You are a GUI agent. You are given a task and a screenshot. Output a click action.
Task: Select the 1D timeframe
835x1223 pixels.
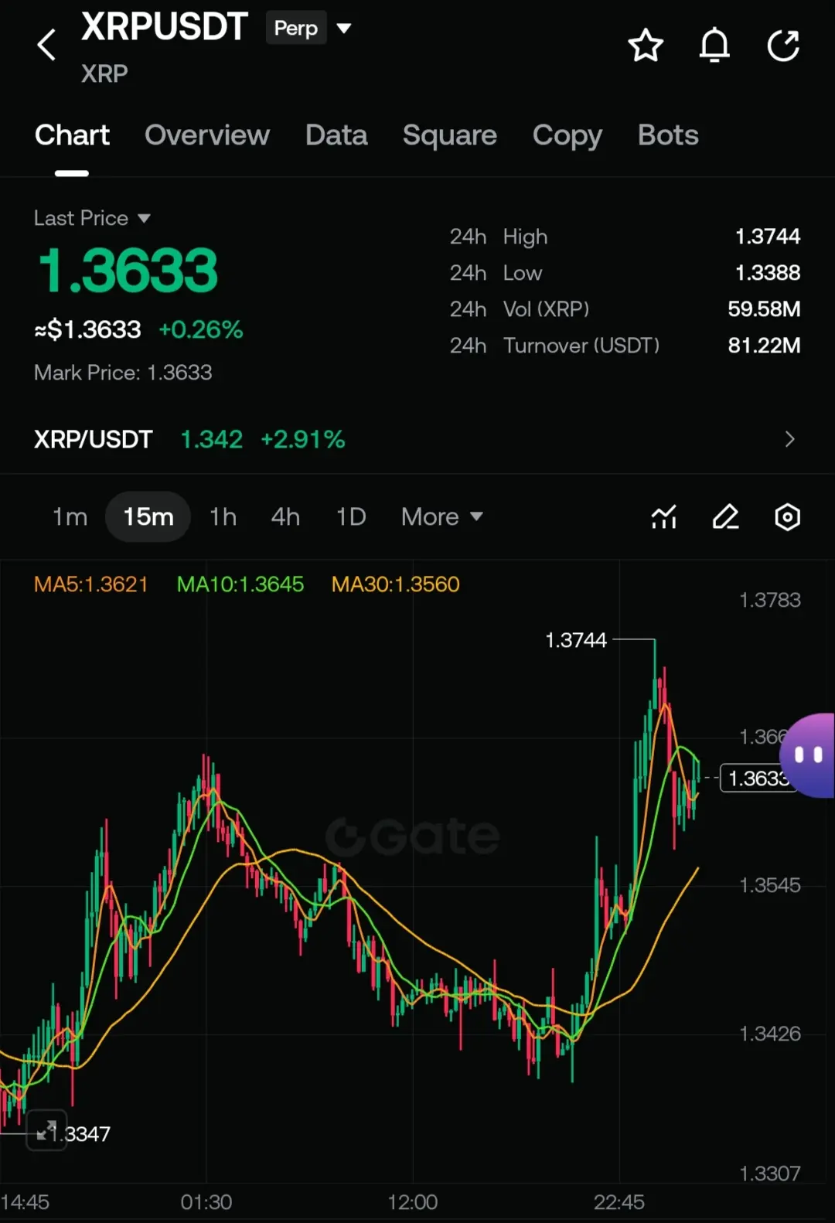(x=351, y=516)
